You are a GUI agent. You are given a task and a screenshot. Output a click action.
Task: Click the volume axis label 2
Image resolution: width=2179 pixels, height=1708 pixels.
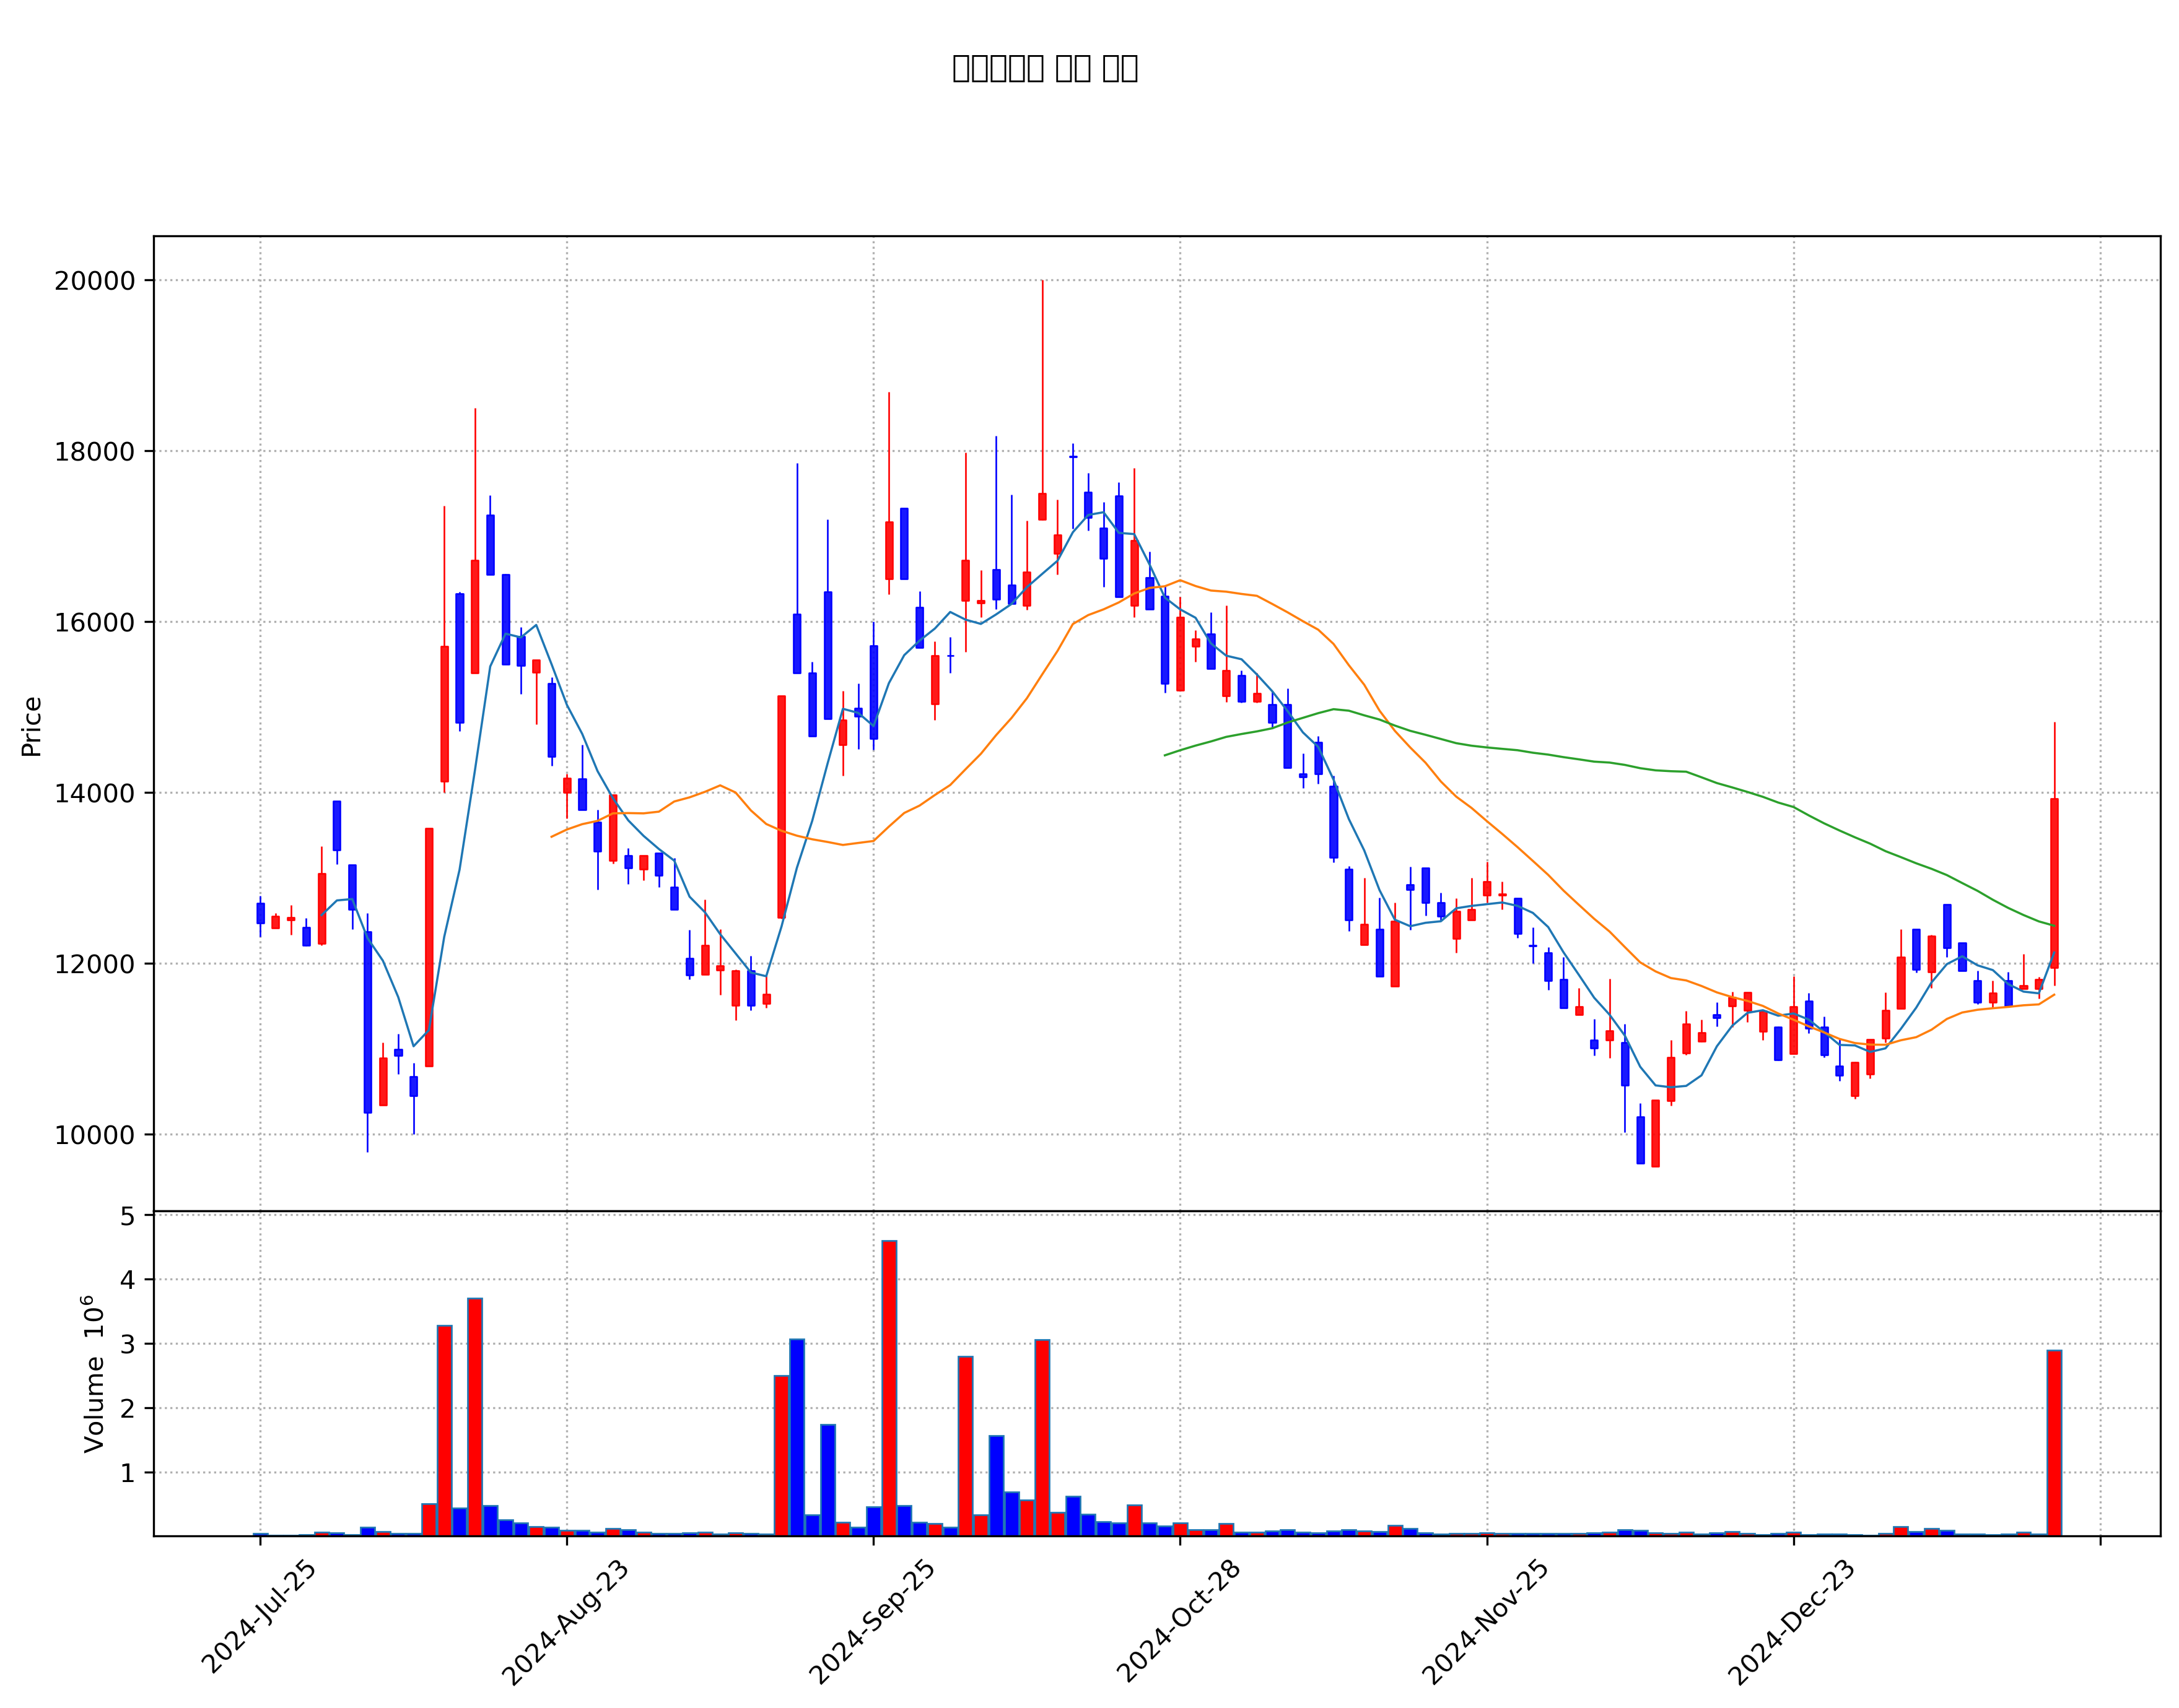(128, 1409)
